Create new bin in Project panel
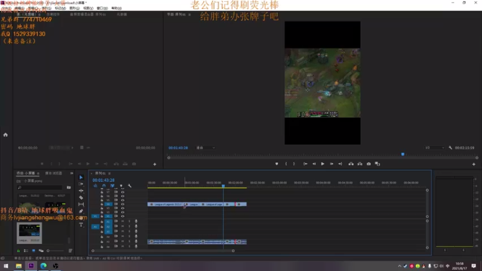 click(69, 187)
